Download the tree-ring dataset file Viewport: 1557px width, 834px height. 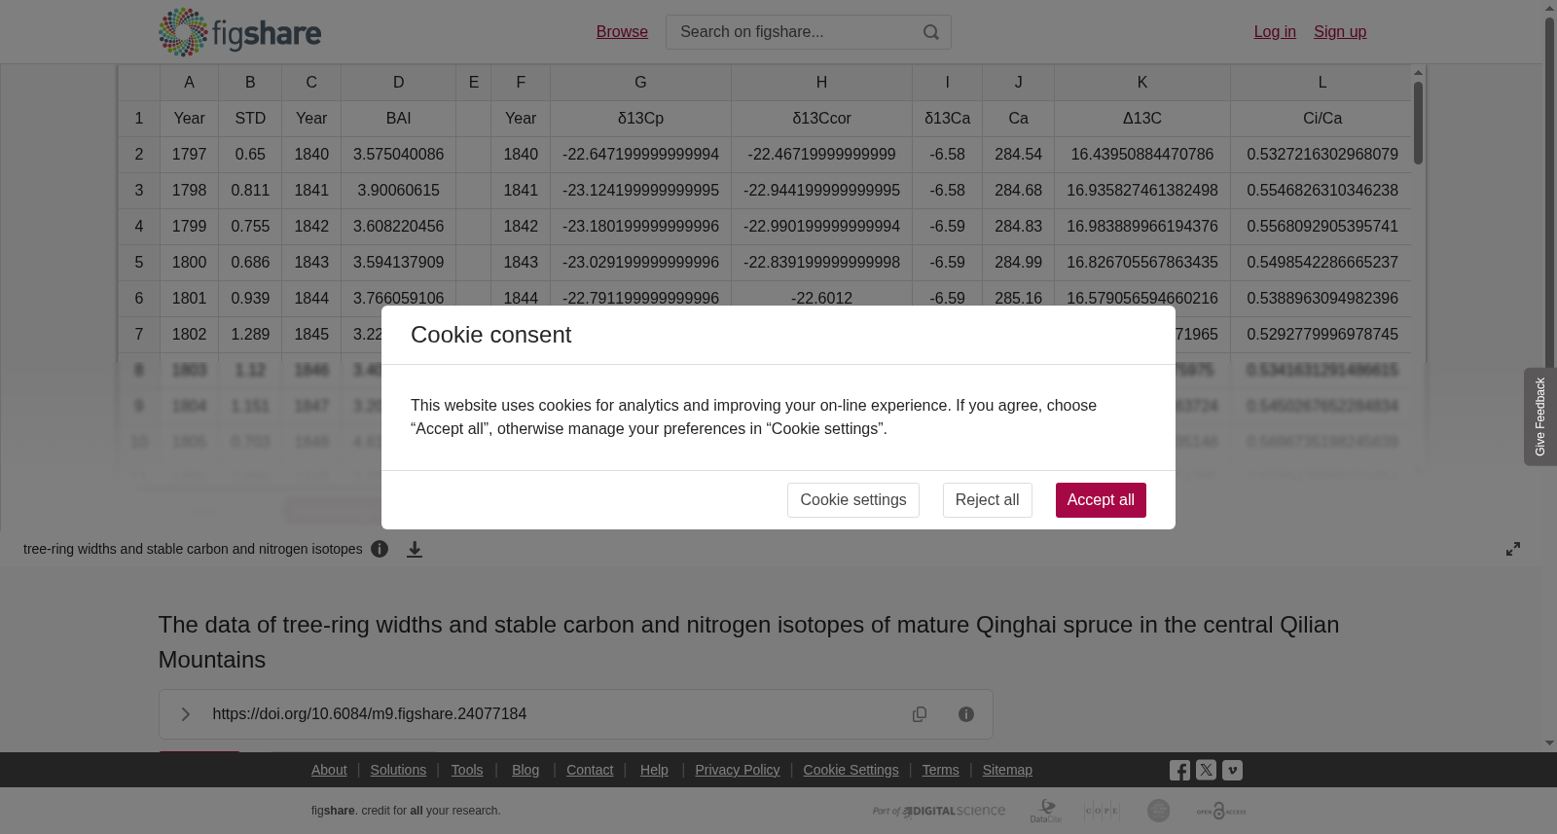415,549
